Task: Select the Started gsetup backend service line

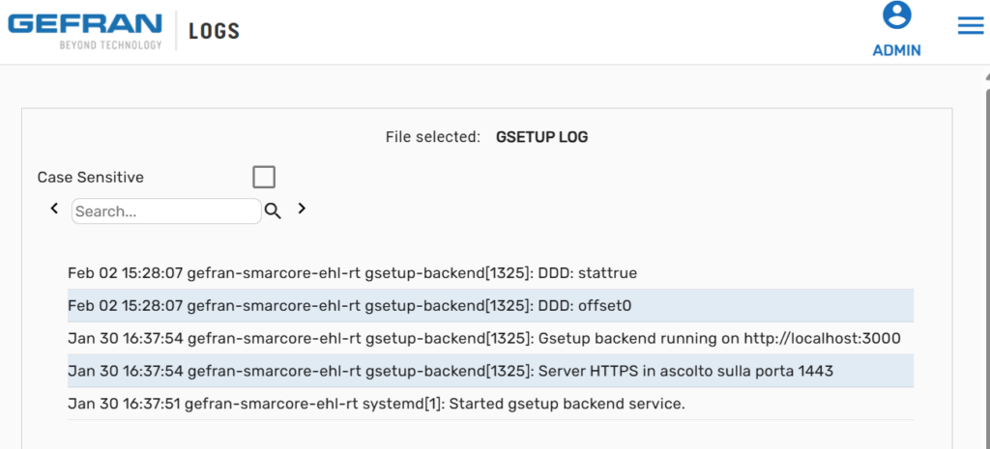Action: 490,405
